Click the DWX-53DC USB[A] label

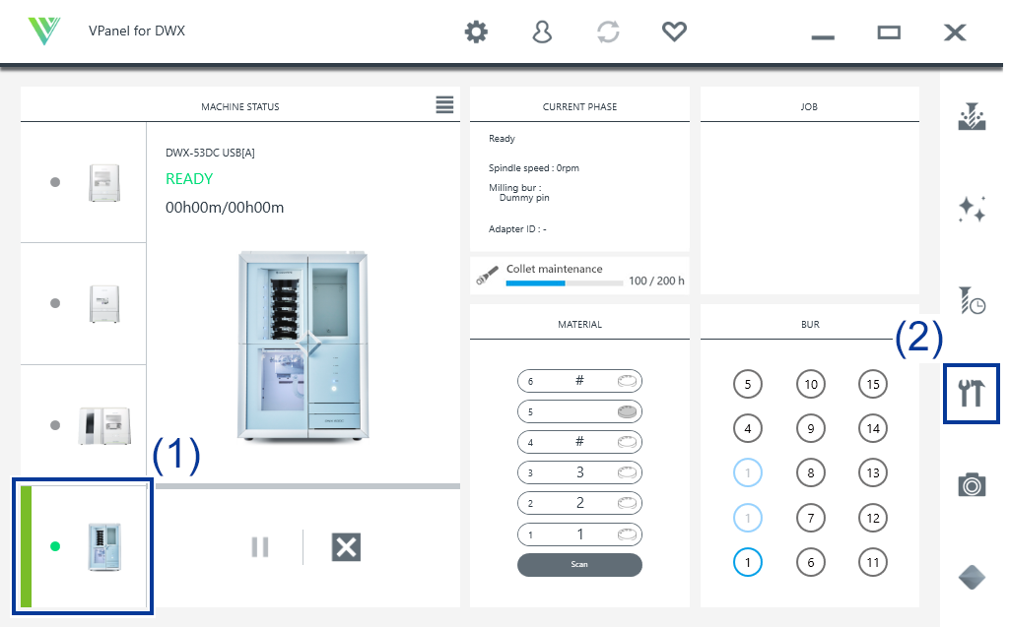tap(210, 153)
